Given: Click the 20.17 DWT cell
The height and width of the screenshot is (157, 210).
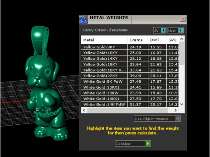Looking at the screenshot, I should click(157, 104).
